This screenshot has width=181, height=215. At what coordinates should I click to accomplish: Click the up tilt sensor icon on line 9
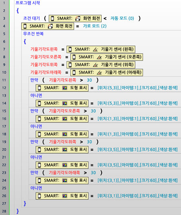(x=95, y=65)
